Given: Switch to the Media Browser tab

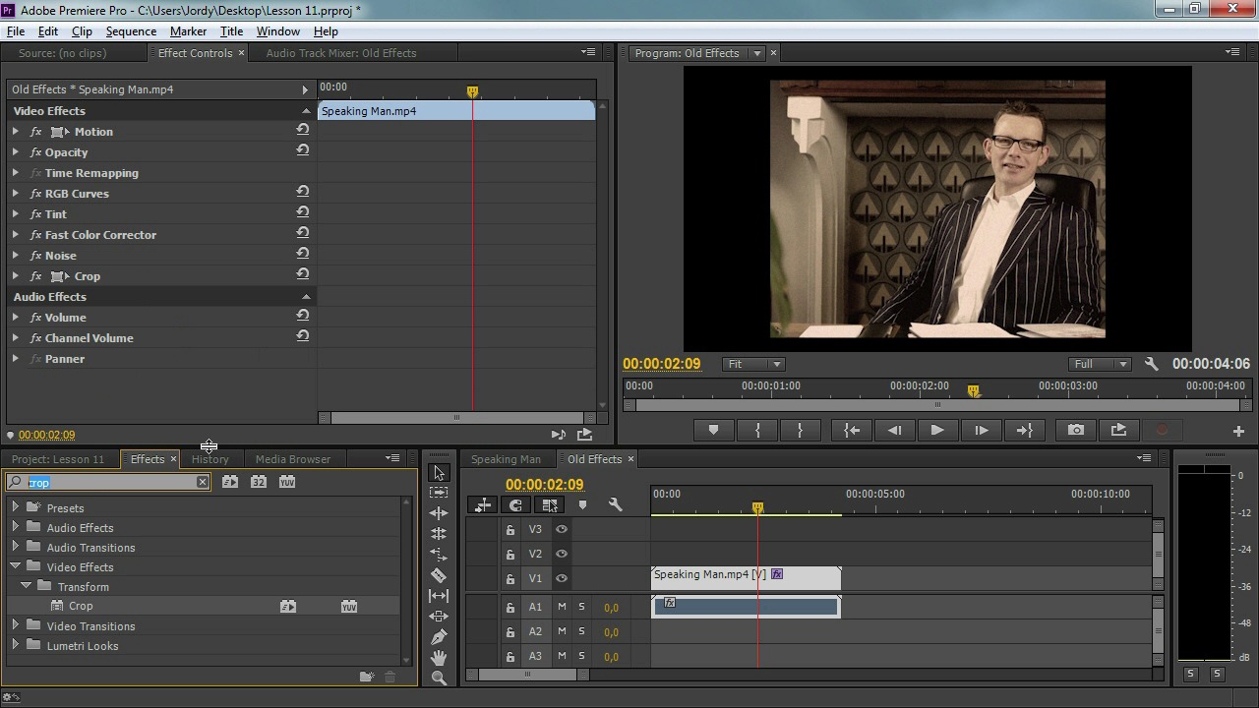Looking at the screenshot, I should [x=292, y=459].
